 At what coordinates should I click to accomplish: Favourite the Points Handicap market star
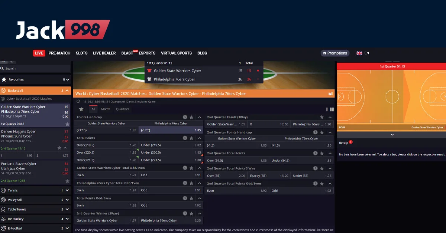click(192, 117)
